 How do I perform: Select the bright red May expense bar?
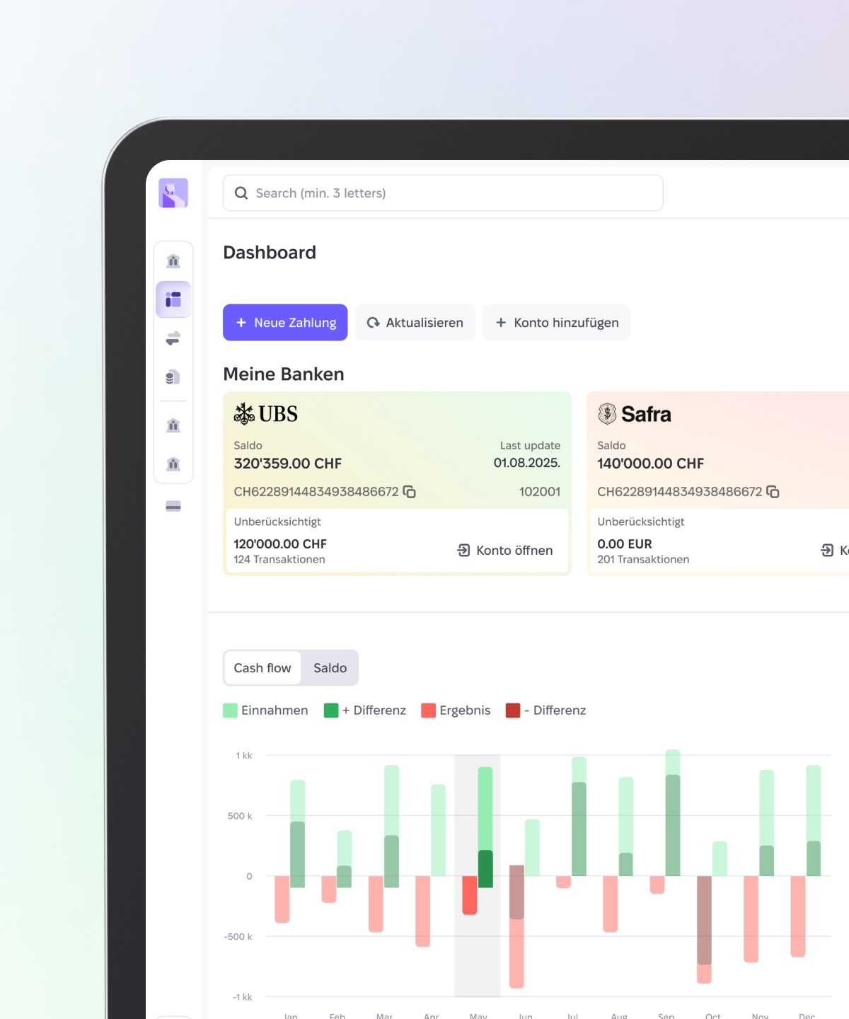(470, 895)
